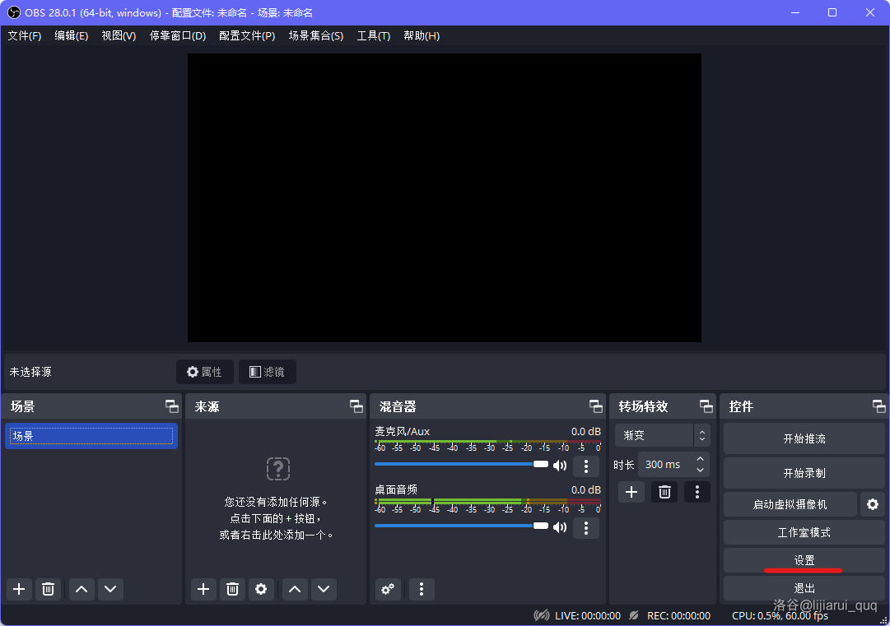890x626 pixels.
Task: Mute 麦克风/Aux speaker icon
Action: tap(560, 466)
